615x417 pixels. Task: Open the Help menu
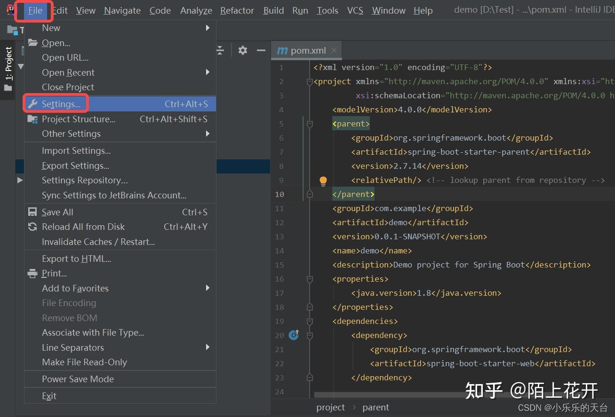point(423,10)
